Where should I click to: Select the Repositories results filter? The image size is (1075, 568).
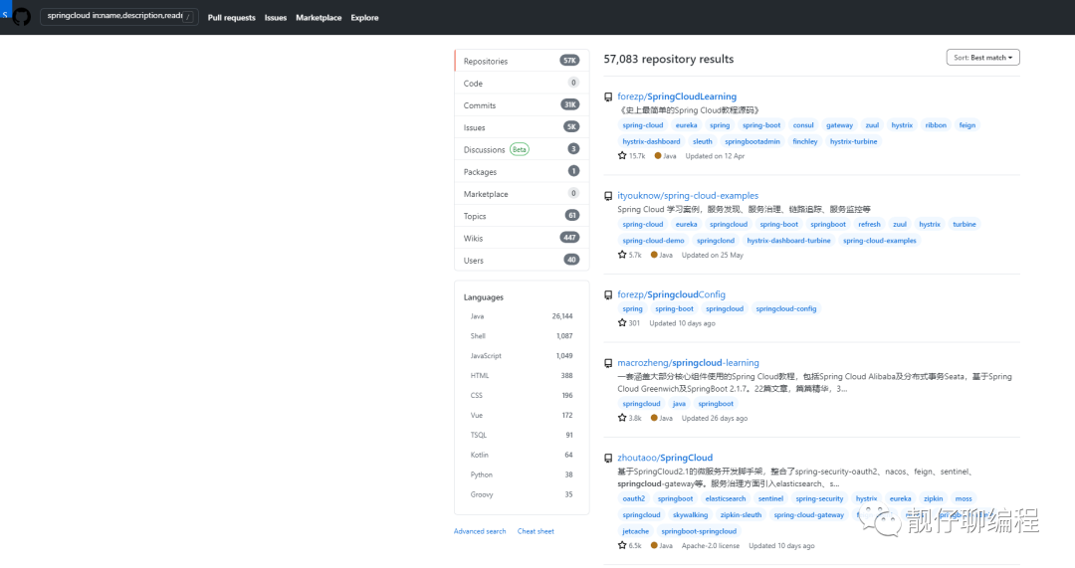pos(522,61)
